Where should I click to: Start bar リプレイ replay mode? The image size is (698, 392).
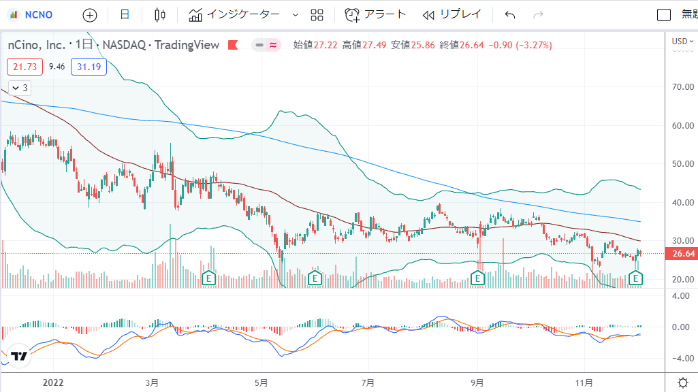click(x=452, y=15)
